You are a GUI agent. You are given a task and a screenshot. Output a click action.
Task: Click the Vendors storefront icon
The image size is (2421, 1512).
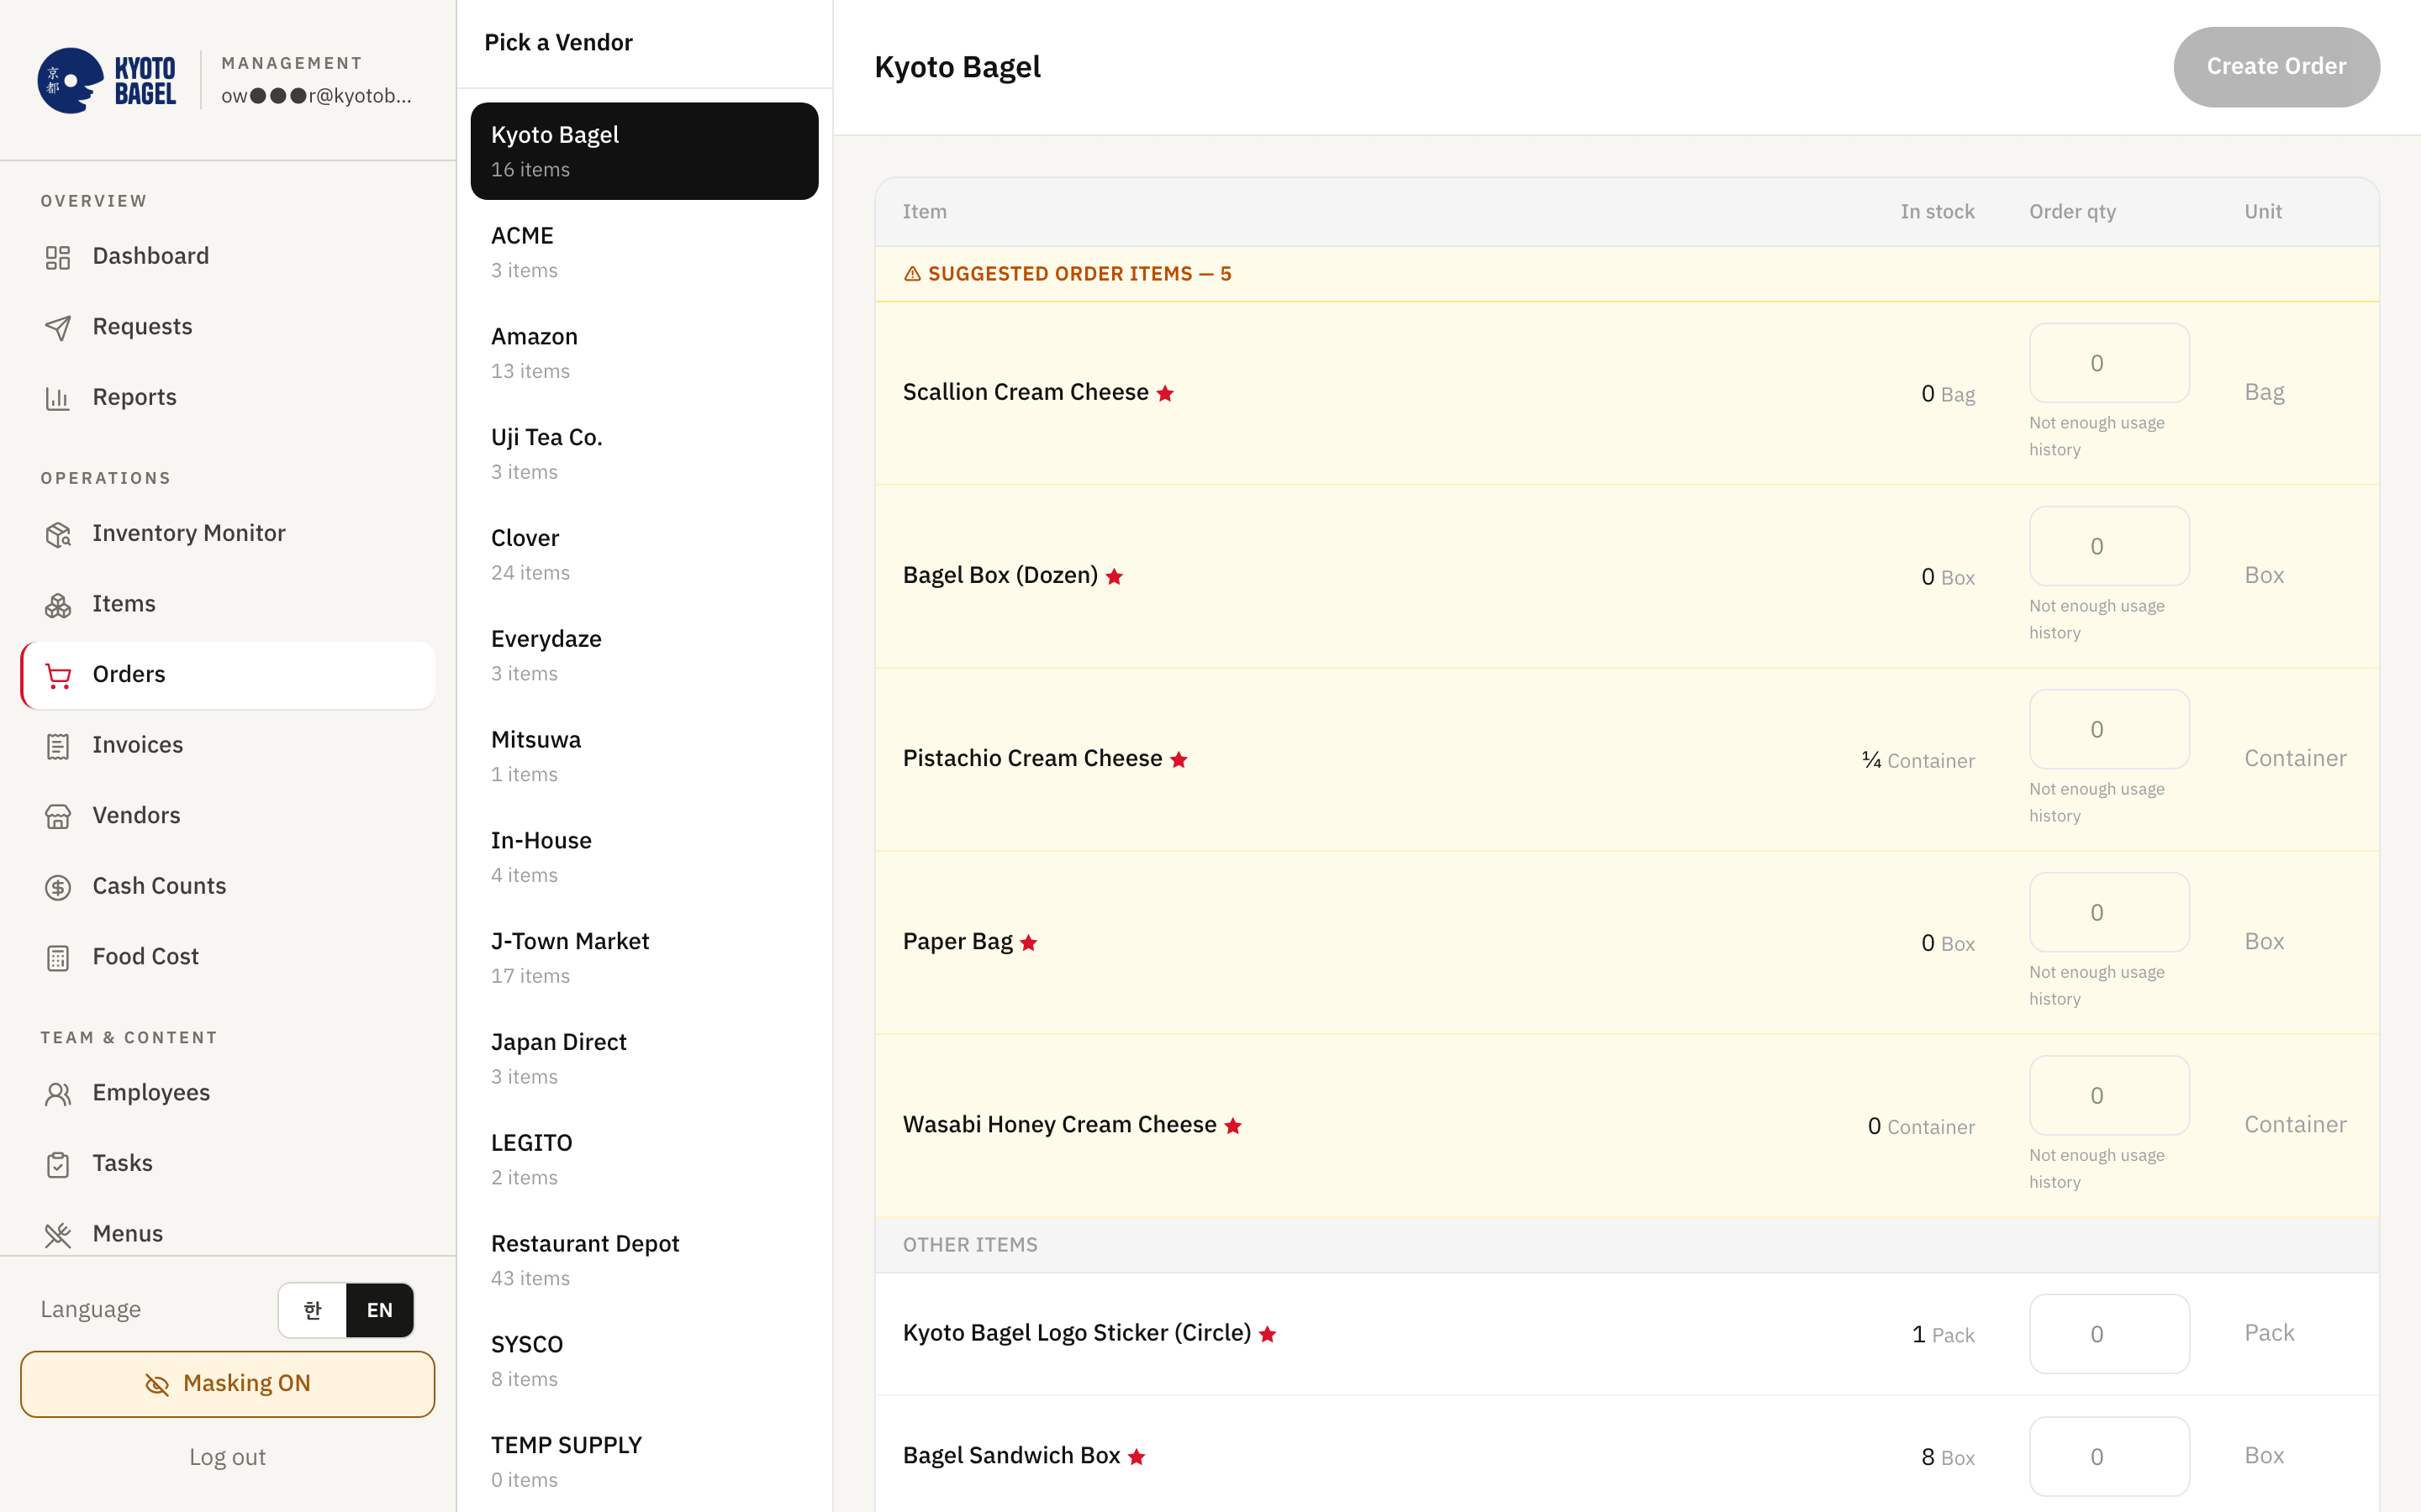58,817
